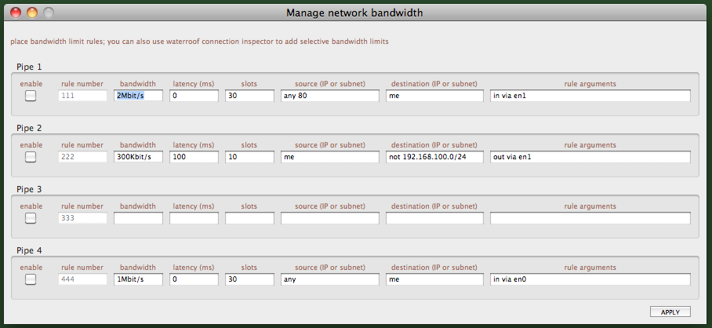Viewport: 712px width, 328px height.
Task: Click the Pipe 1 slots field showing 30
Action: point(249,96)
